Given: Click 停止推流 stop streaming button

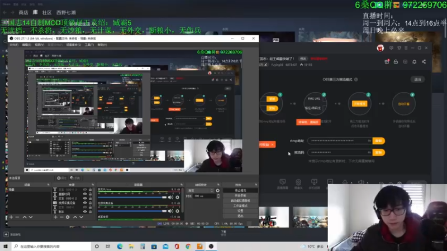Looking at the screenshot, I should pyautogui.click(x=240, y=190).
